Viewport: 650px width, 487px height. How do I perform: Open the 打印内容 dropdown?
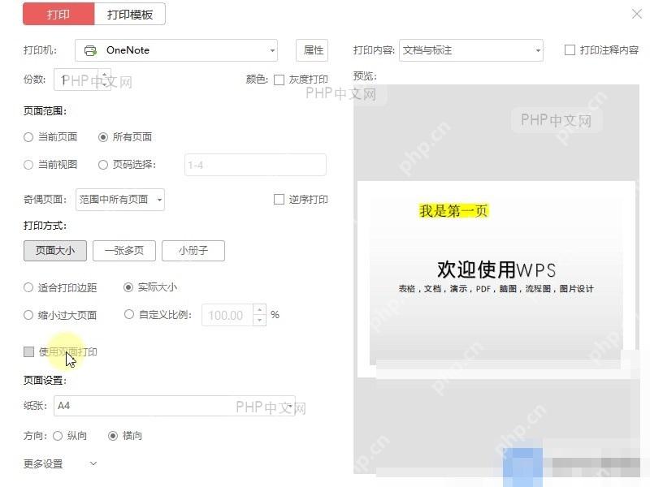[x=471, y=50]
